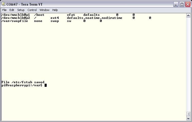The image size is (192, 122).
Task: Click the 'defaults' option in /boot row
Action: click(92, 15)
